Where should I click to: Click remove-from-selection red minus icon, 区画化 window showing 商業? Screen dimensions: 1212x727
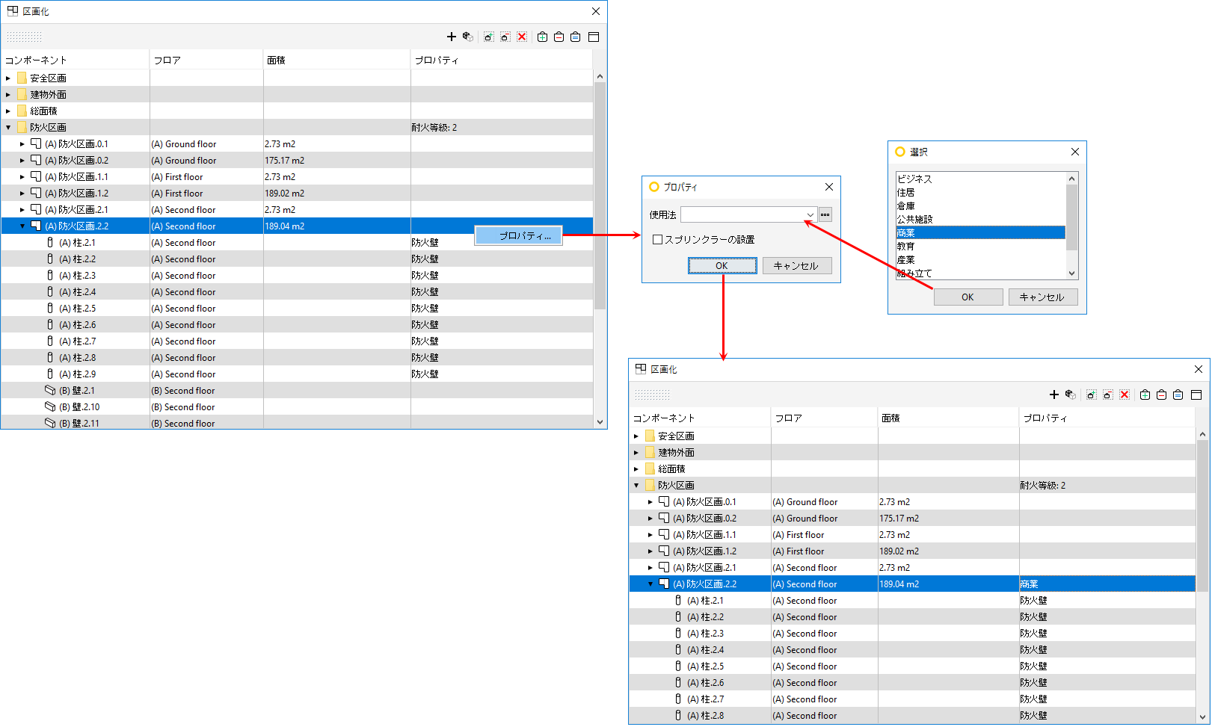coord(1108,395)
